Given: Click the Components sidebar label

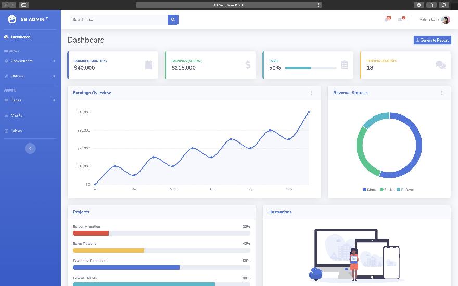Looking at the screenshot, I should point(22,61).
